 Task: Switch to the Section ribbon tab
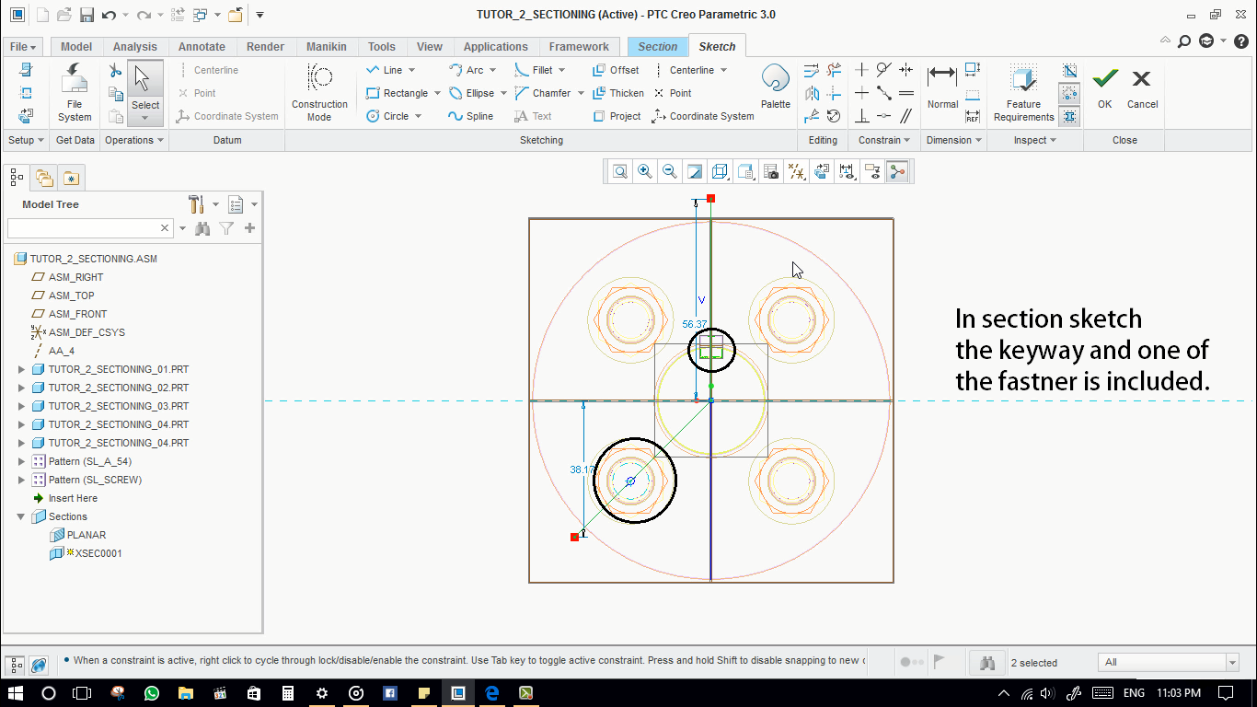click(x=657, y=47)
